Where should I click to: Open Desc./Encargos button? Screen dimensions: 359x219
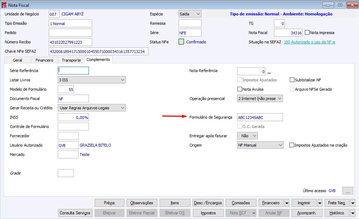tap(208, 203)
